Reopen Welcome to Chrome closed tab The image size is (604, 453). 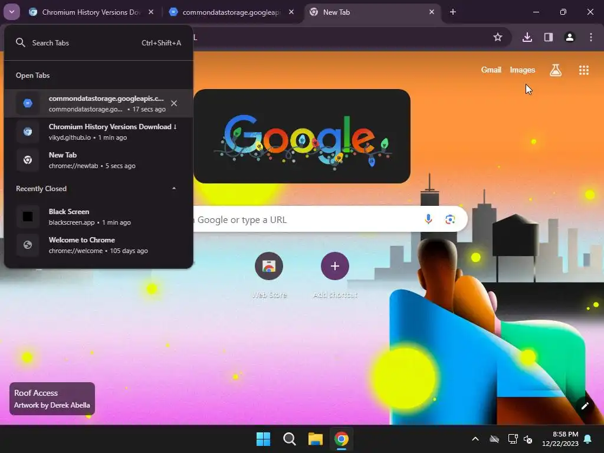[x=99, y=245]
